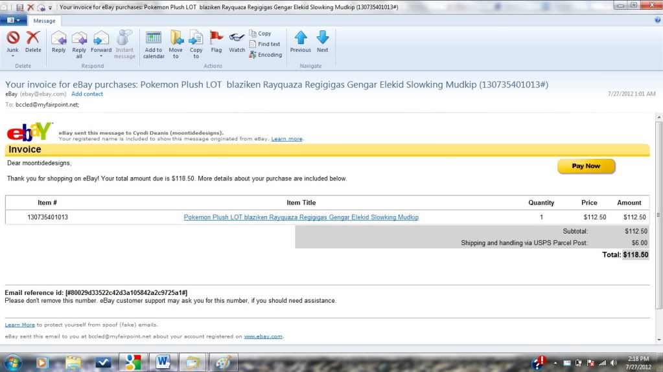
Task: Open the Windows Start button
Action: (13, 363)
